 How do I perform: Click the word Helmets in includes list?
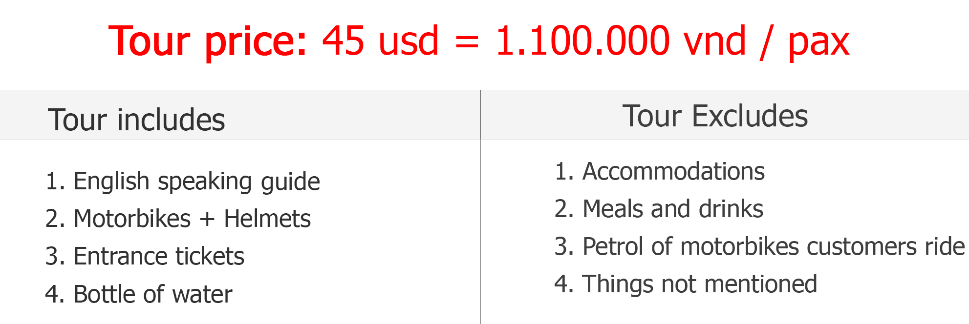[267, 219]
